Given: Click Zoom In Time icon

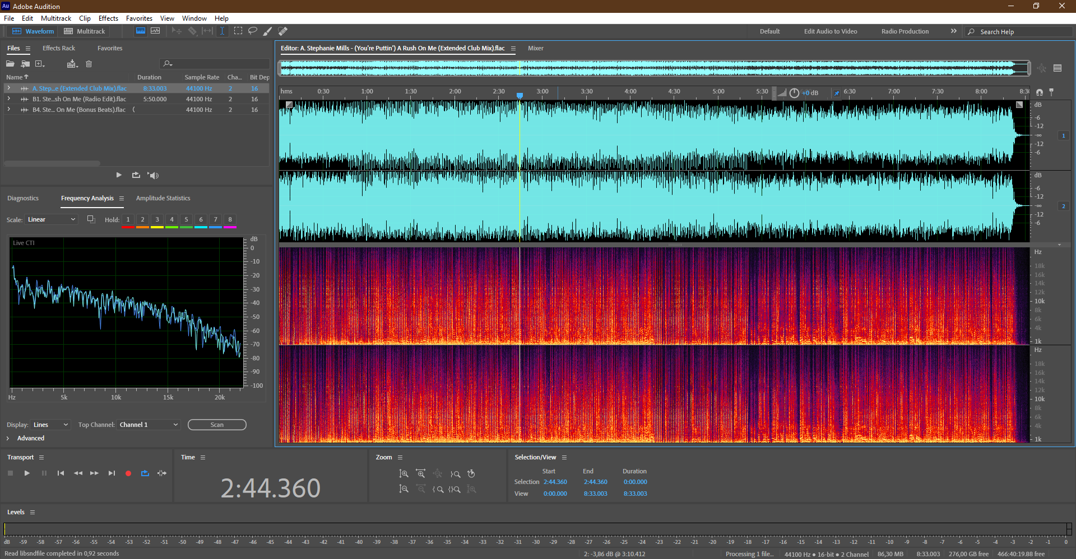Looking at the screenshot, I should 420,474.
